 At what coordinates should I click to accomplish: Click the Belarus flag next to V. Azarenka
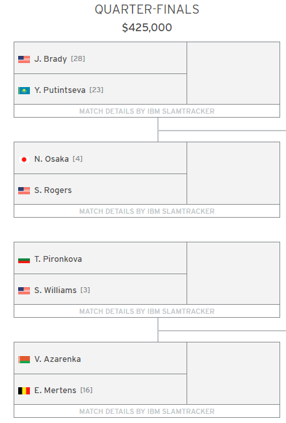pos(24,359)
